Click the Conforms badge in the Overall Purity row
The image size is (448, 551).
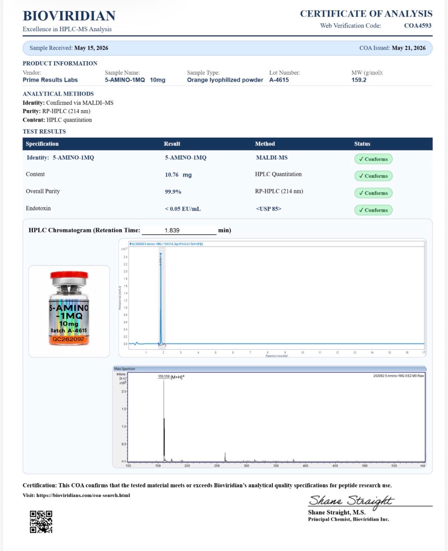[x=373, y=193]
